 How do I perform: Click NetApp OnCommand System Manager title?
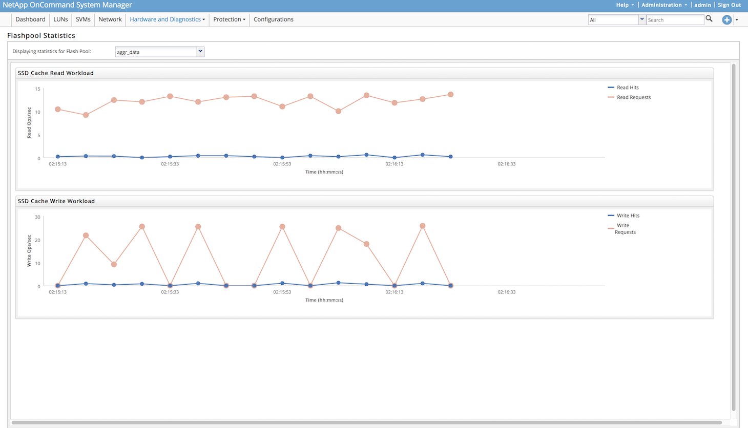point(67,5)
